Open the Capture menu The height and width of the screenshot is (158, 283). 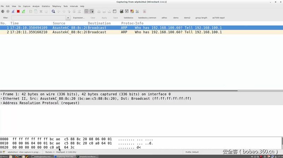(27, 6)
